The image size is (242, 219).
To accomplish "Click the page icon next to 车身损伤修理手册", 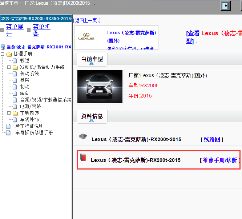I will tap(8, 133).
